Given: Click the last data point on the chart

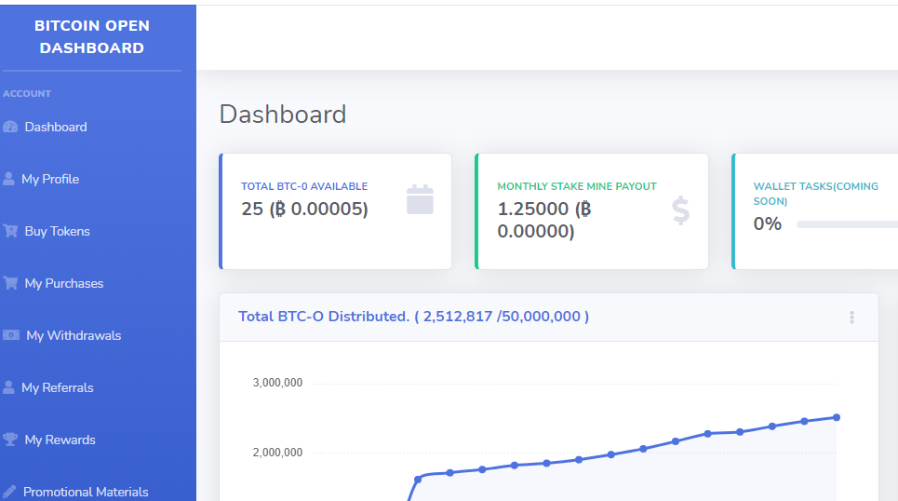Looking at the screenshot, I should pyautogui.click(x=837, y=417).
